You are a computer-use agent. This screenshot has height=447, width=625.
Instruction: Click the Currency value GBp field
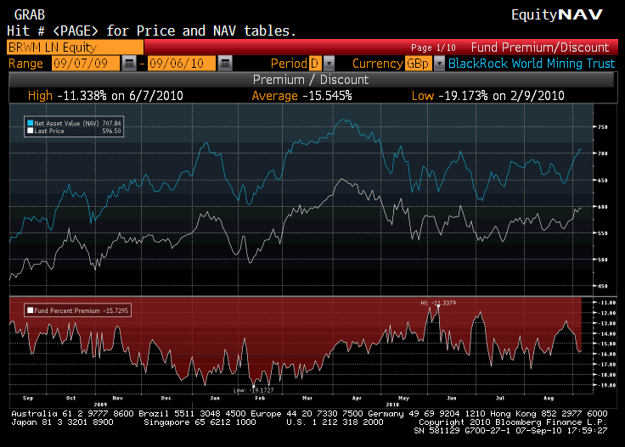pos(418,64)
